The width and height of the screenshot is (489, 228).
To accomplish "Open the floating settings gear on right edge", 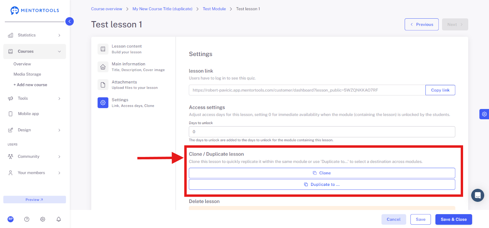I will (484, 114).
